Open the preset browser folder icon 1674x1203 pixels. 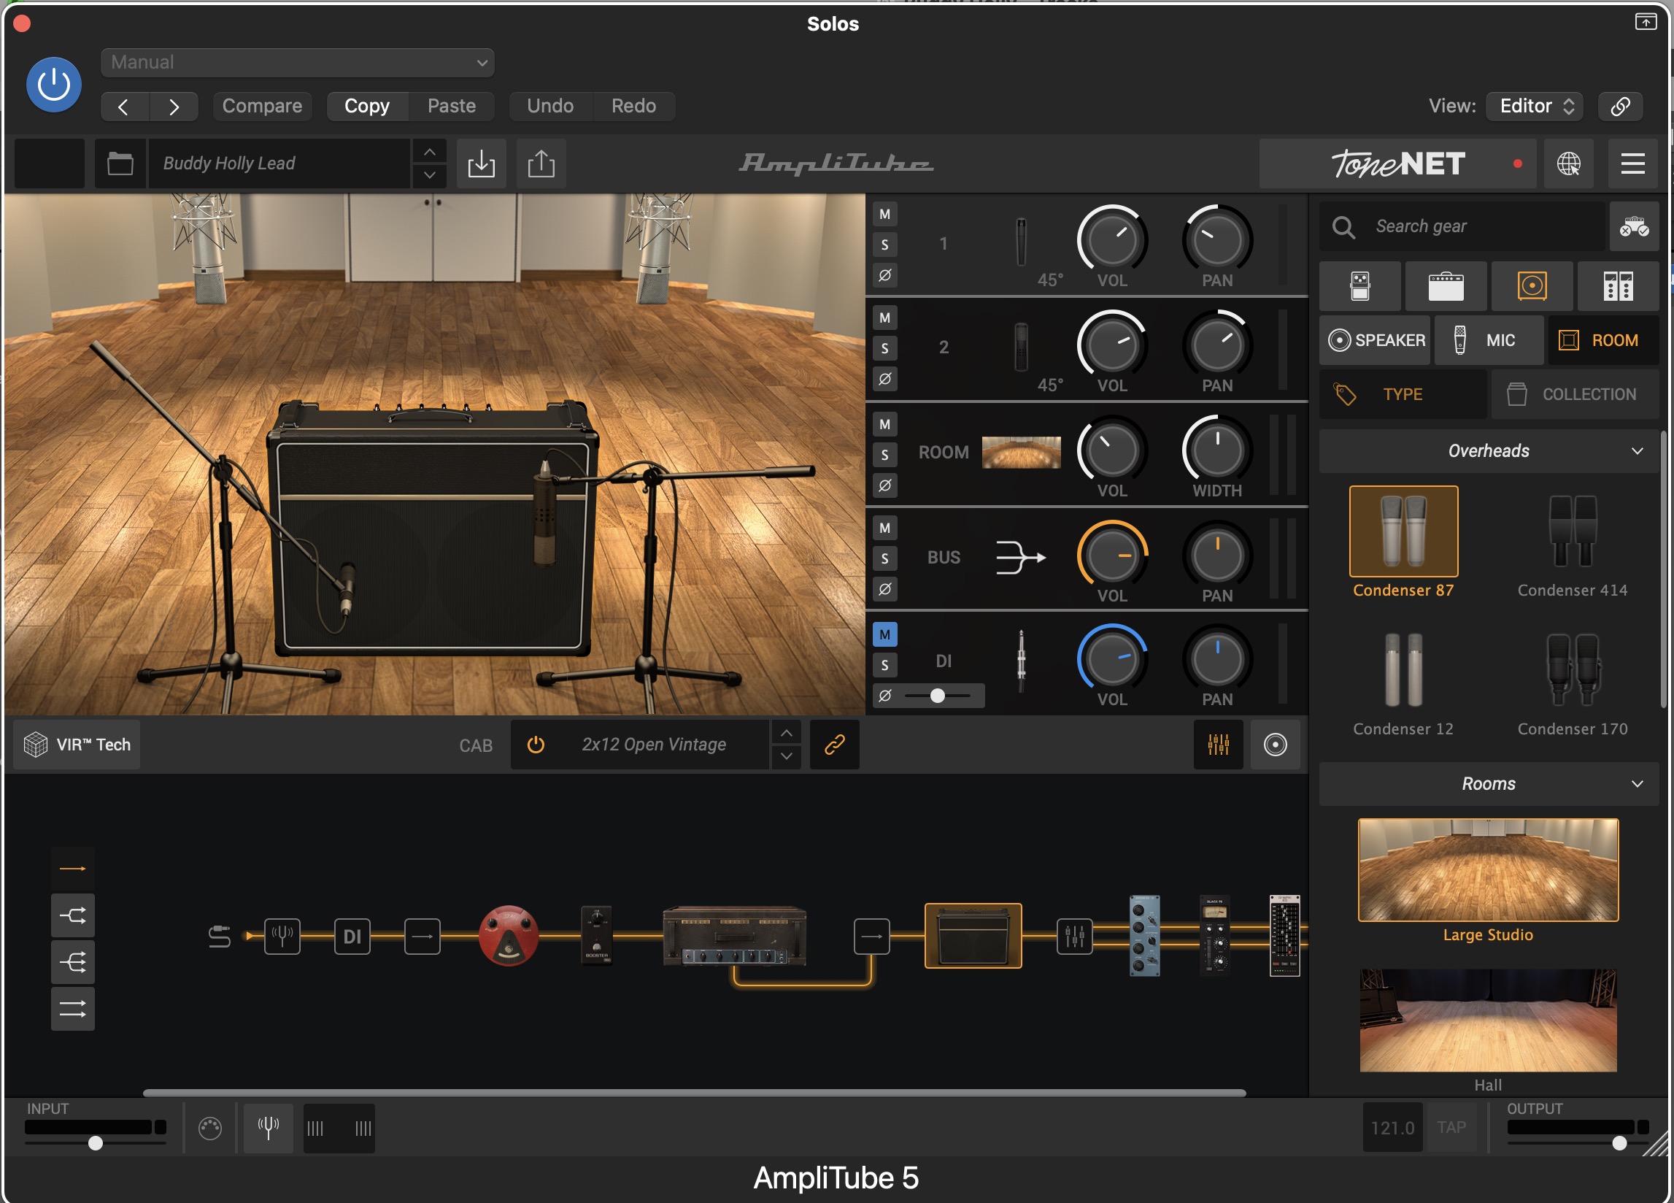coord(120,164)
